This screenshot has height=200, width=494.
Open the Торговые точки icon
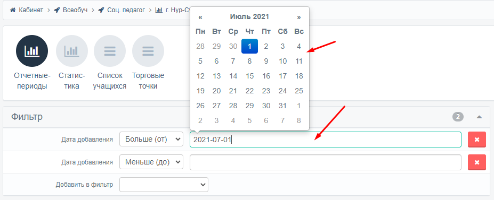pos(148,51)
